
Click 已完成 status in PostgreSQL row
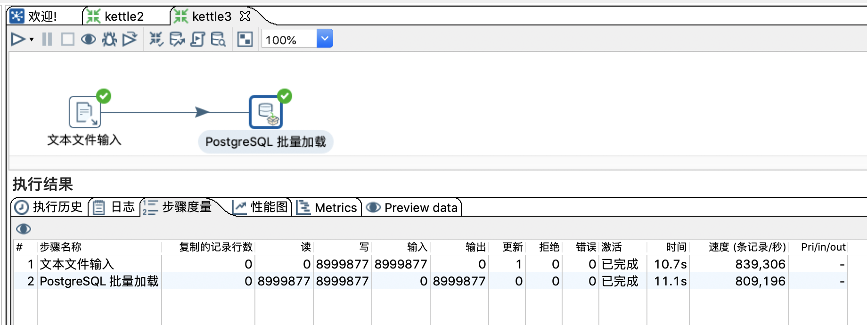pos(620,281)
